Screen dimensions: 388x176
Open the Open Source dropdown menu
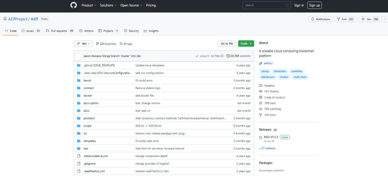click(131, 5)
